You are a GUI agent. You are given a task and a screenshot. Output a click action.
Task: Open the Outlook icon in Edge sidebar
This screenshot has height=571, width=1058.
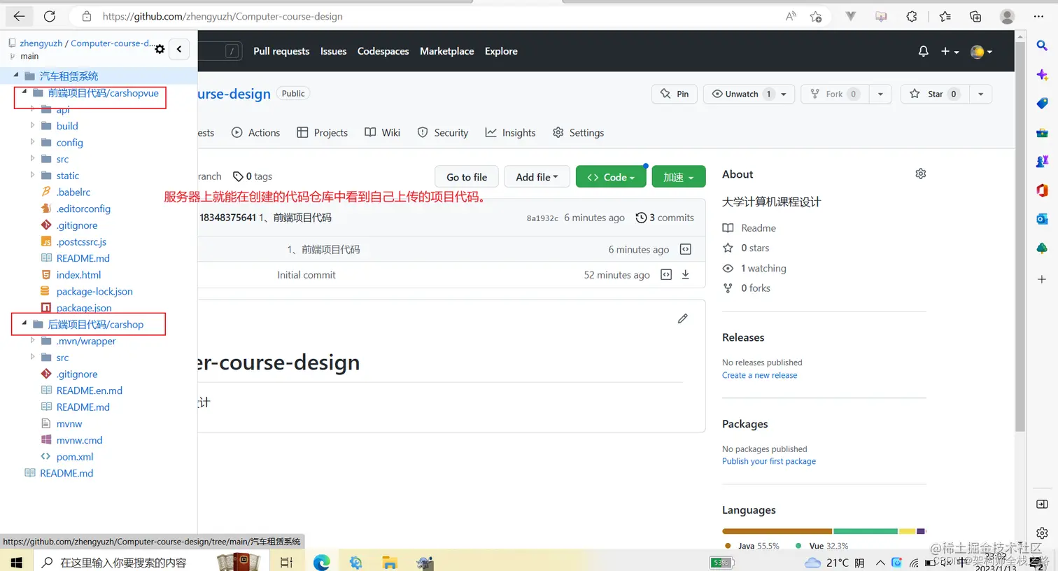point(1042,219)
